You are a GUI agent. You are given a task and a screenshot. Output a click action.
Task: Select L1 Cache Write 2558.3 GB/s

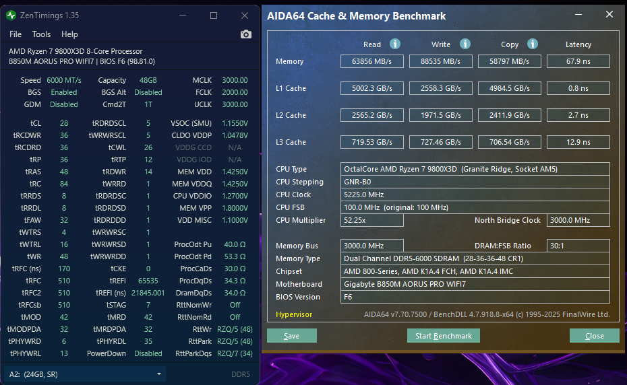pyautogui.click(x=441, y=88)
